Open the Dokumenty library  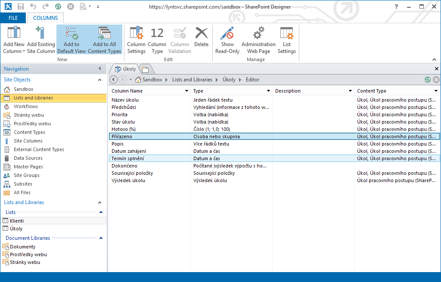pyautogui.click(x=53, y=247)
